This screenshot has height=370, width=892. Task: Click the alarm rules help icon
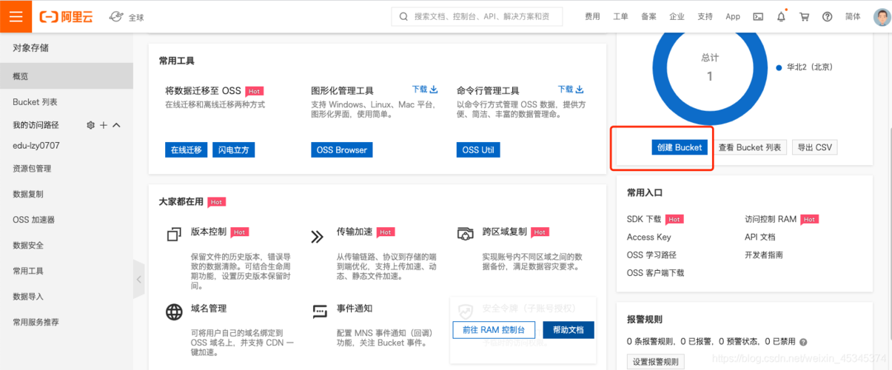pyautogui.click(x=803, y=342)
